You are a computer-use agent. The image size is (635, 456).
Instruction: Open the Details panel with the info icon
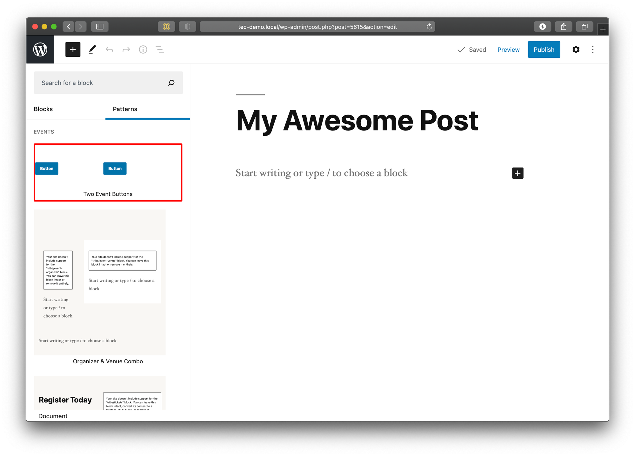[x=143, y=50]
